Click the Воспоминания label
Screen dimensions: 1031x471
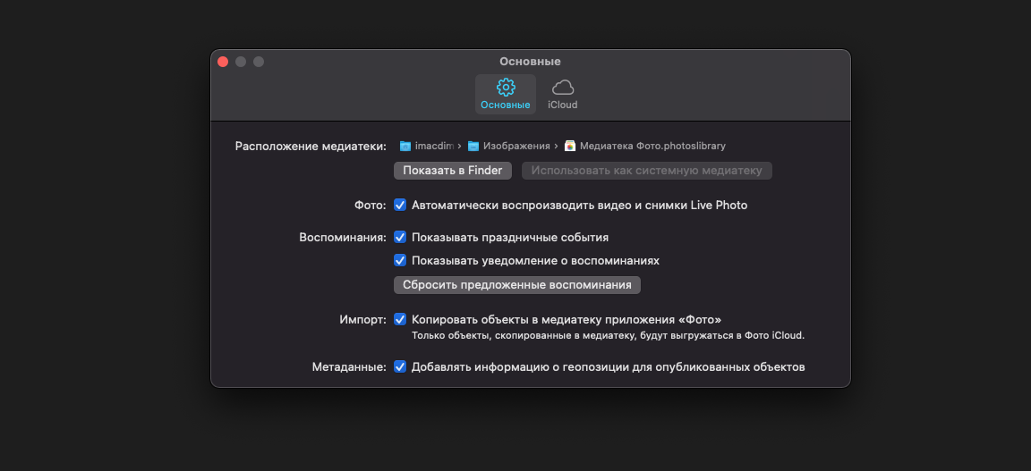click(343, 237)
